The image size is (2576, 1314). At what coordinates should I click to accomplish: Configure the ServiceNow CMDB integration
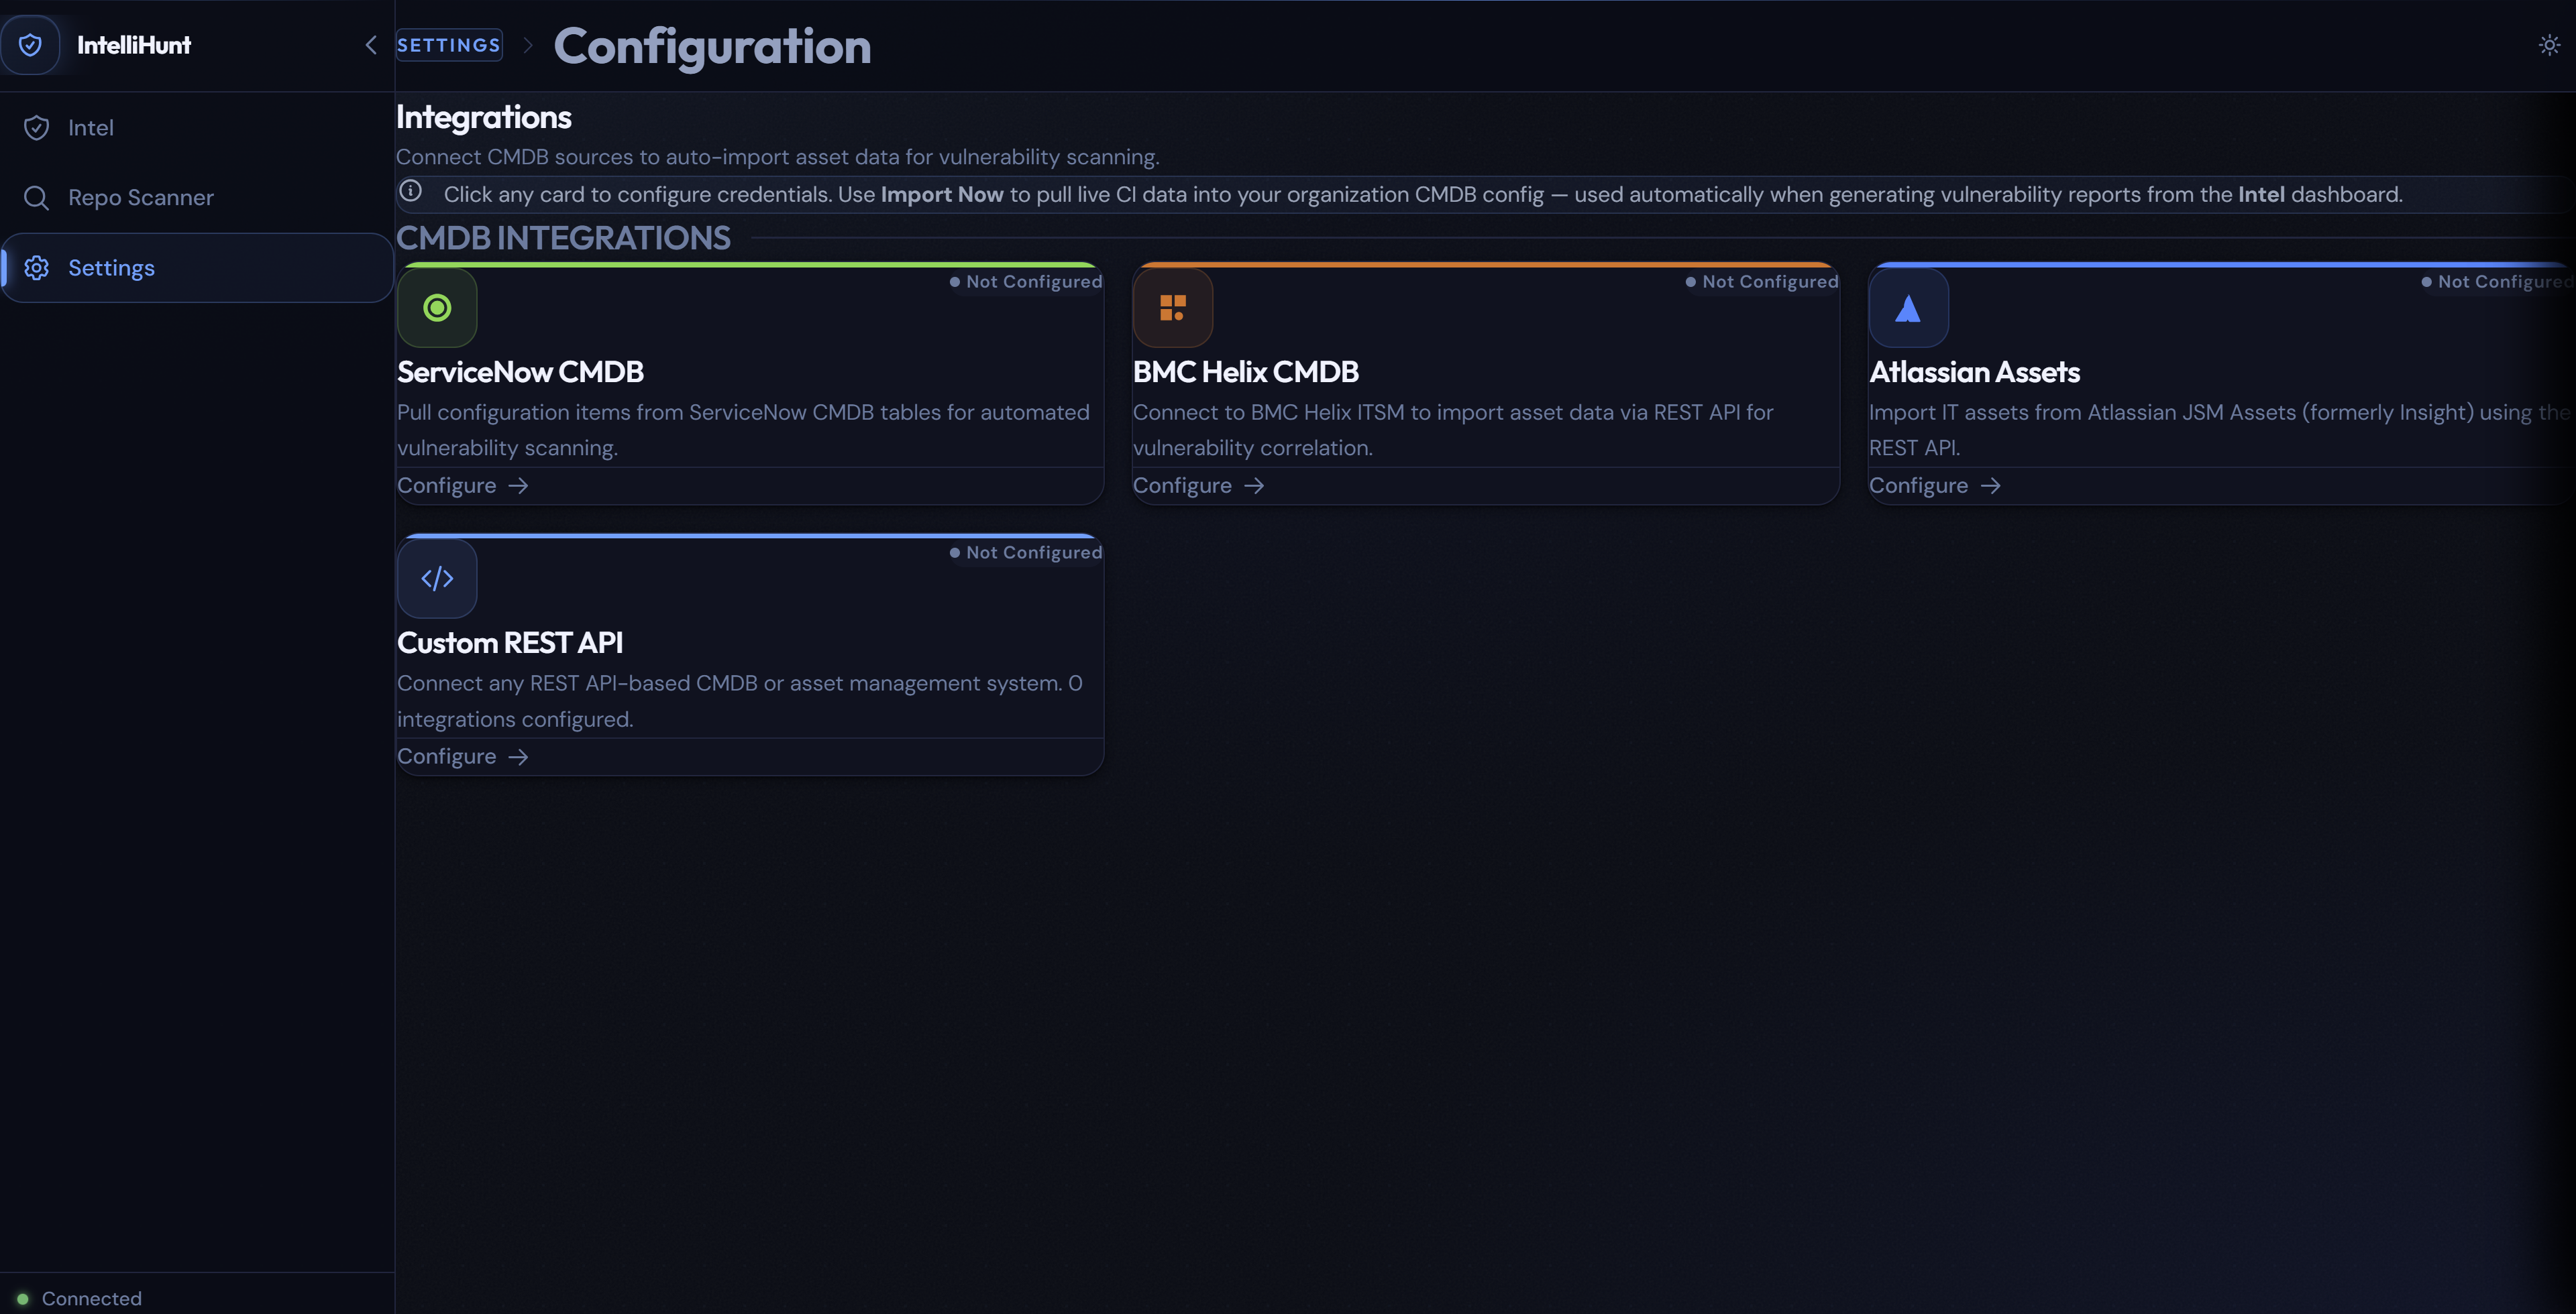(462, 485)
